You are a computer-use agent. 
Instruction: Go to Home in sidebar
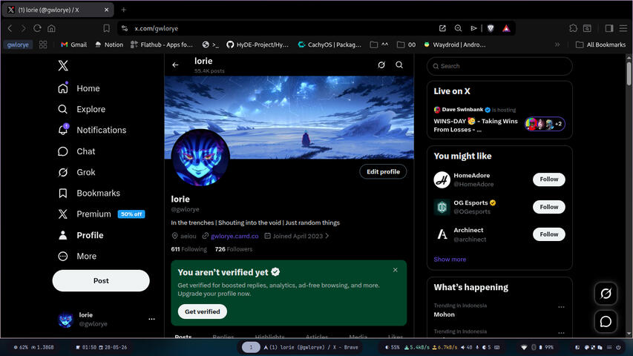point(79,88)
